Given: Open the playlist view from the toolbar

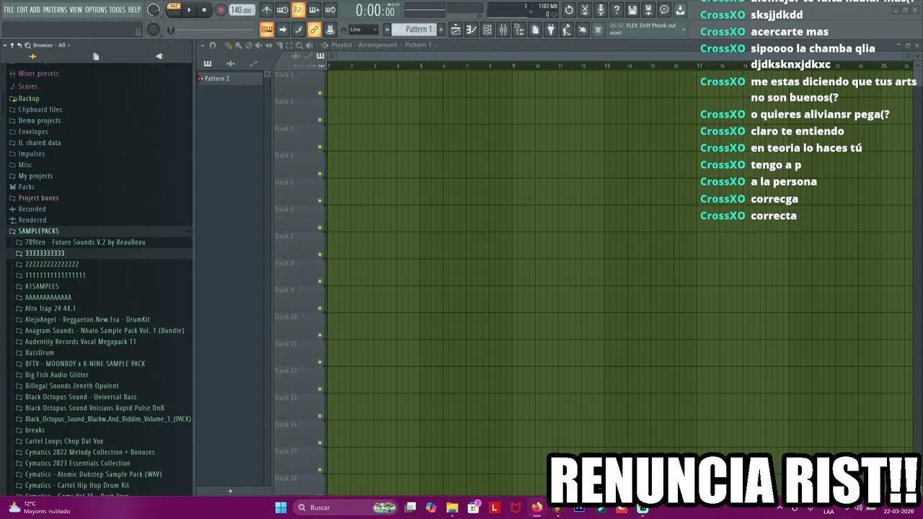Looking at the screenshot, I should pyautogui.click(x=455, y=30).
